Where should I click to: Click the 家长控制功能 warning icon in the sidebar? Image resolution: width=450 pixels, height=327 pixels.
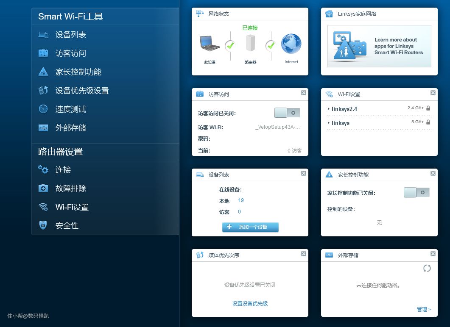point(43,72)
